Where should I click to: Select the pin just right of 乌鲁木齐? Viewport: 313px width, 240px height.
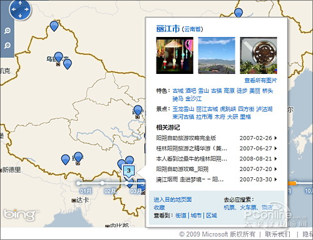point(68,64)
